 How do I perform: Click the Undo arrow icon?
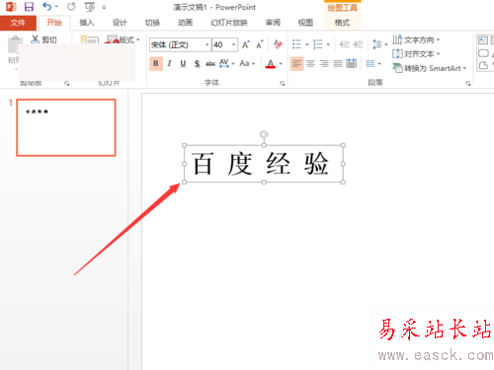(46, 6)
